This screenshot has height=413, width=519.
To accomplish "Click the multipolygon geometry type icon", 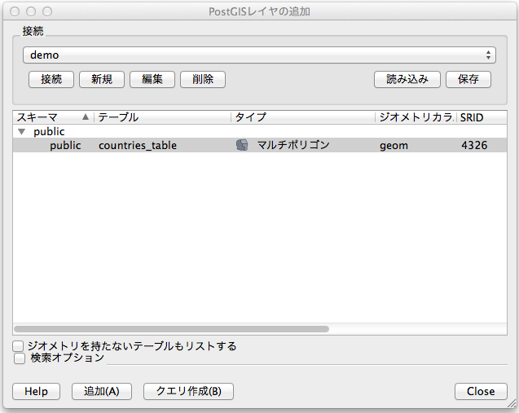I will point(241,145).
